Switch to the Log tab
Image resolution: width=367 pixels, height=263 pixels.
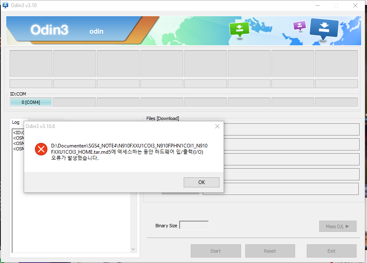click(x=16, y=122)
